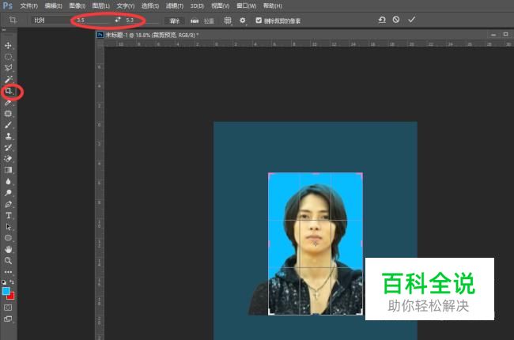Open crop tool preset picker in options bar
This screenshot has height=340, width=514.
[13, 21]
